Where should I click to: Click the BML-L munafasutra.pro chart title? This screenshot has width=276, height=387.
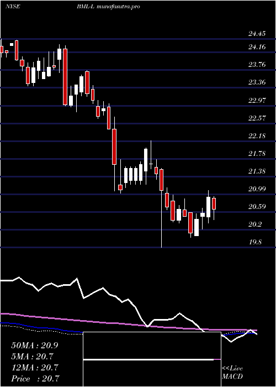[108, 7]
